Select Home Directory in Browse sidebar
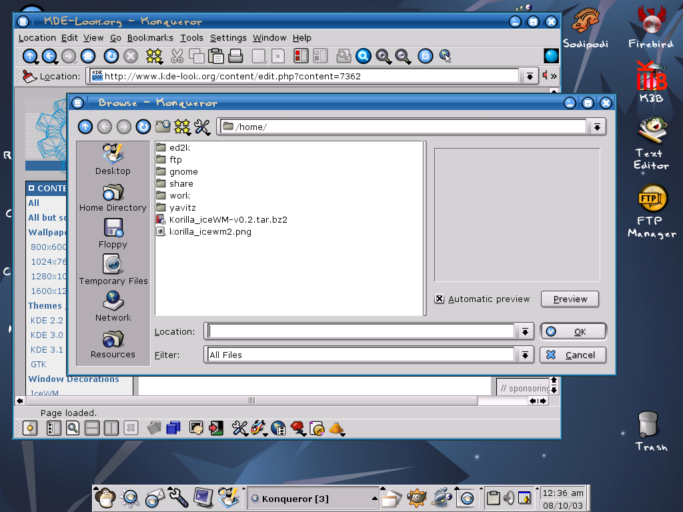683x512 pixels. click(x=113, y=198)
